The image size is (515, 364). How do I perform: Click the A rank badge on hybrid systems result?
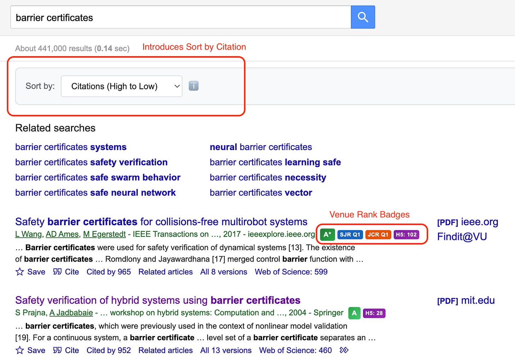[354, 313]
